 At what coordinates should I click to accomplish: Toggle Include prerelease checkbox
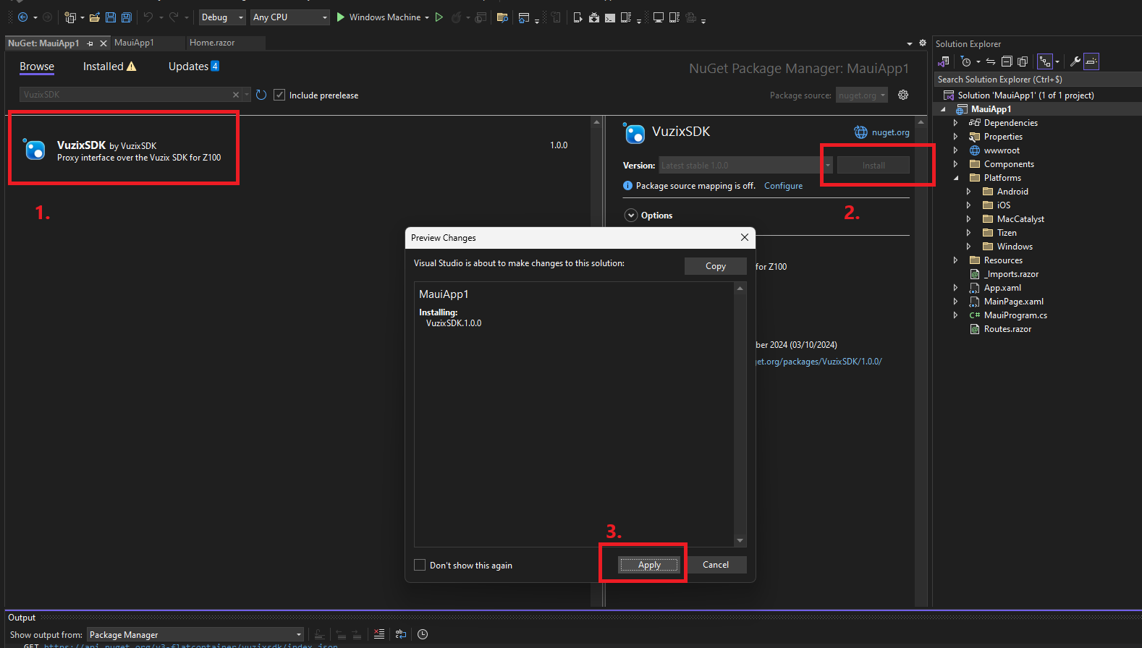point(279,95)
